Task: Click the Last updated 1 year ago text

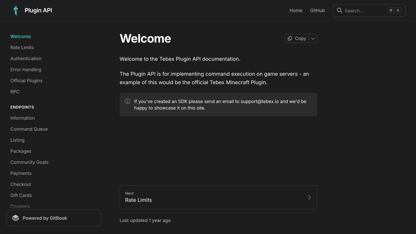Action: coord(145,220)
